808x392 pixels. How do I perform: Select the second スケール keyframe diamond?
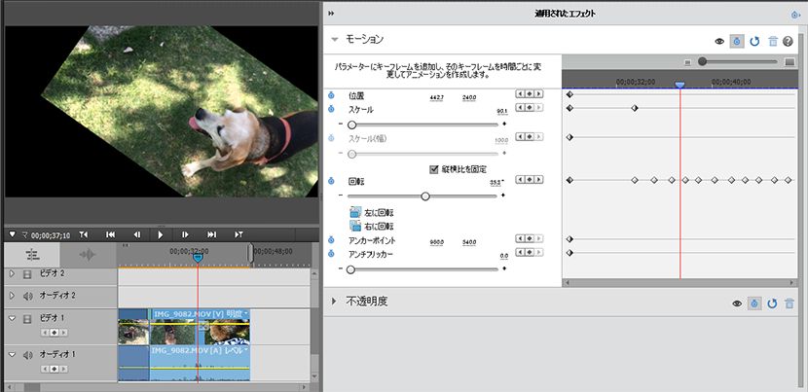click(x=635, y=108)
